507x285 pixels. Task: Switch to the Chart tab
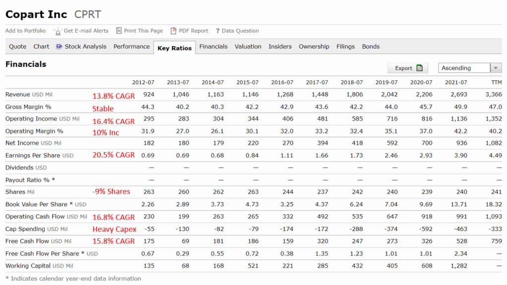[x=41, y=47]
